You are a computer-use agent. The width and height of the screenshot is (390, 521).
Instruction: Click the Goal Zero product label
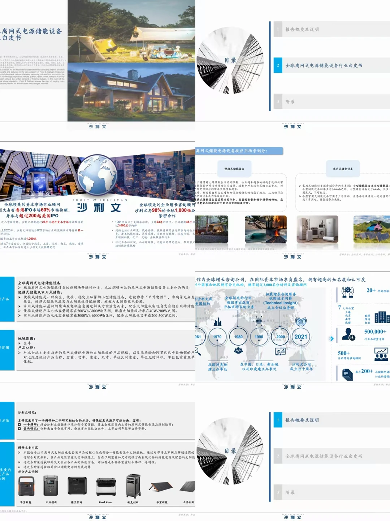click(105, 502)
